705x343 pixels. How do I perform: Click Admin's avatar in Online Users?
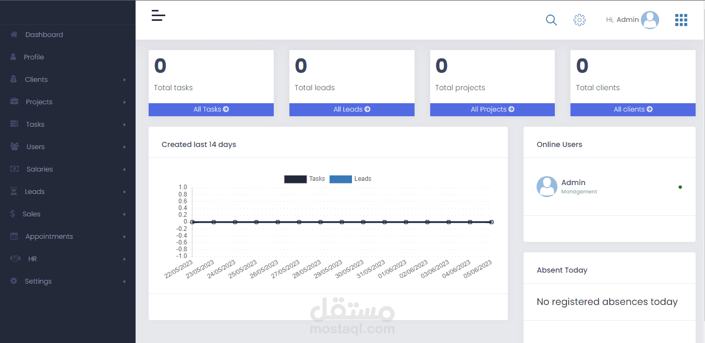[547, 187]
